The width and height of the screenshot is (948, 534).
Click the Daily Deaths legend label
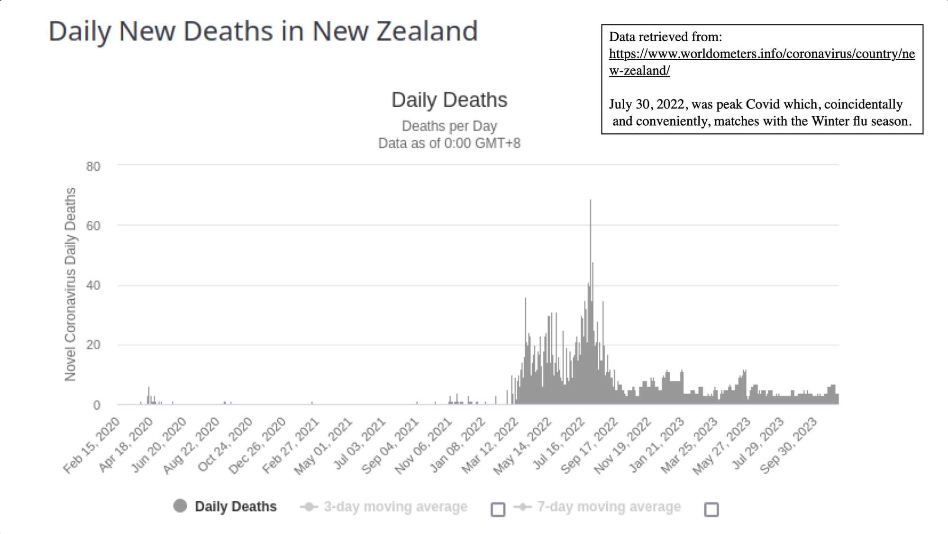click(236, 506)
